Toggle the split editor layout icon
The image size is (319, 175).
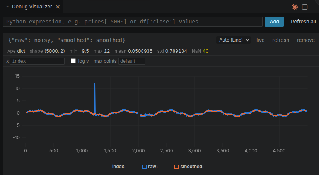(x=305, y=7)
